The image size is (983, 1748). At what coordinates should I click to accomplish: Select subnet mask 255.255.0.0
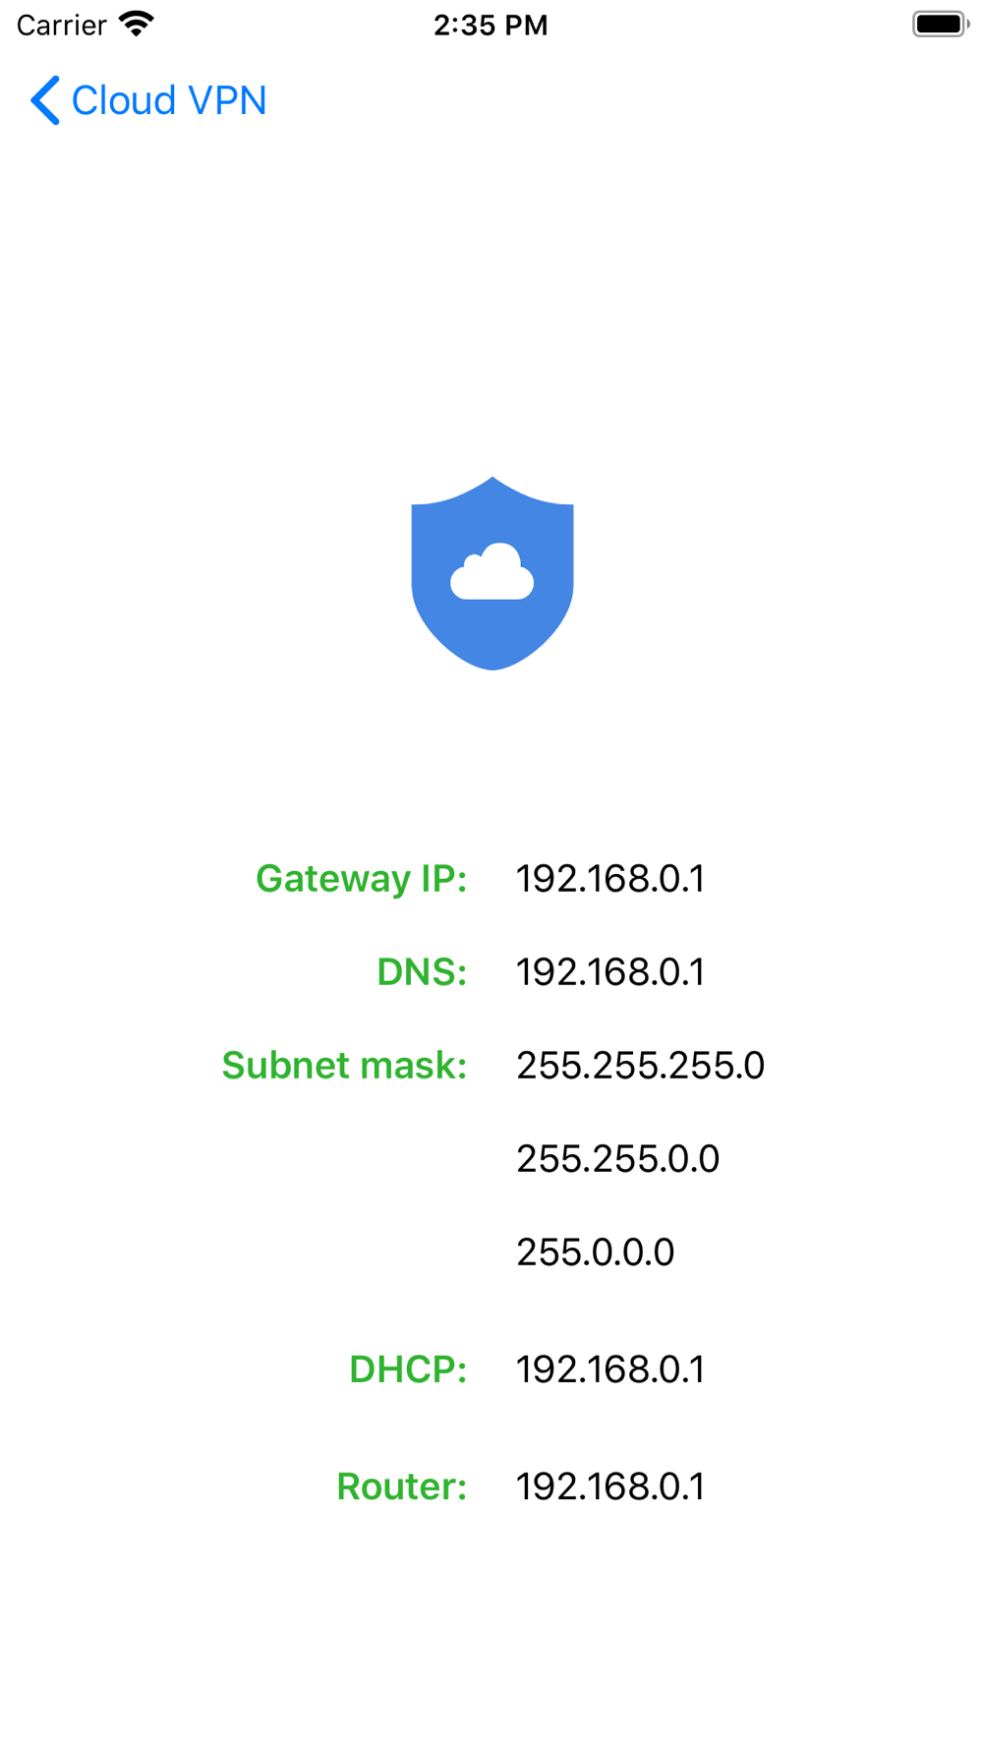pos(618,1159)
